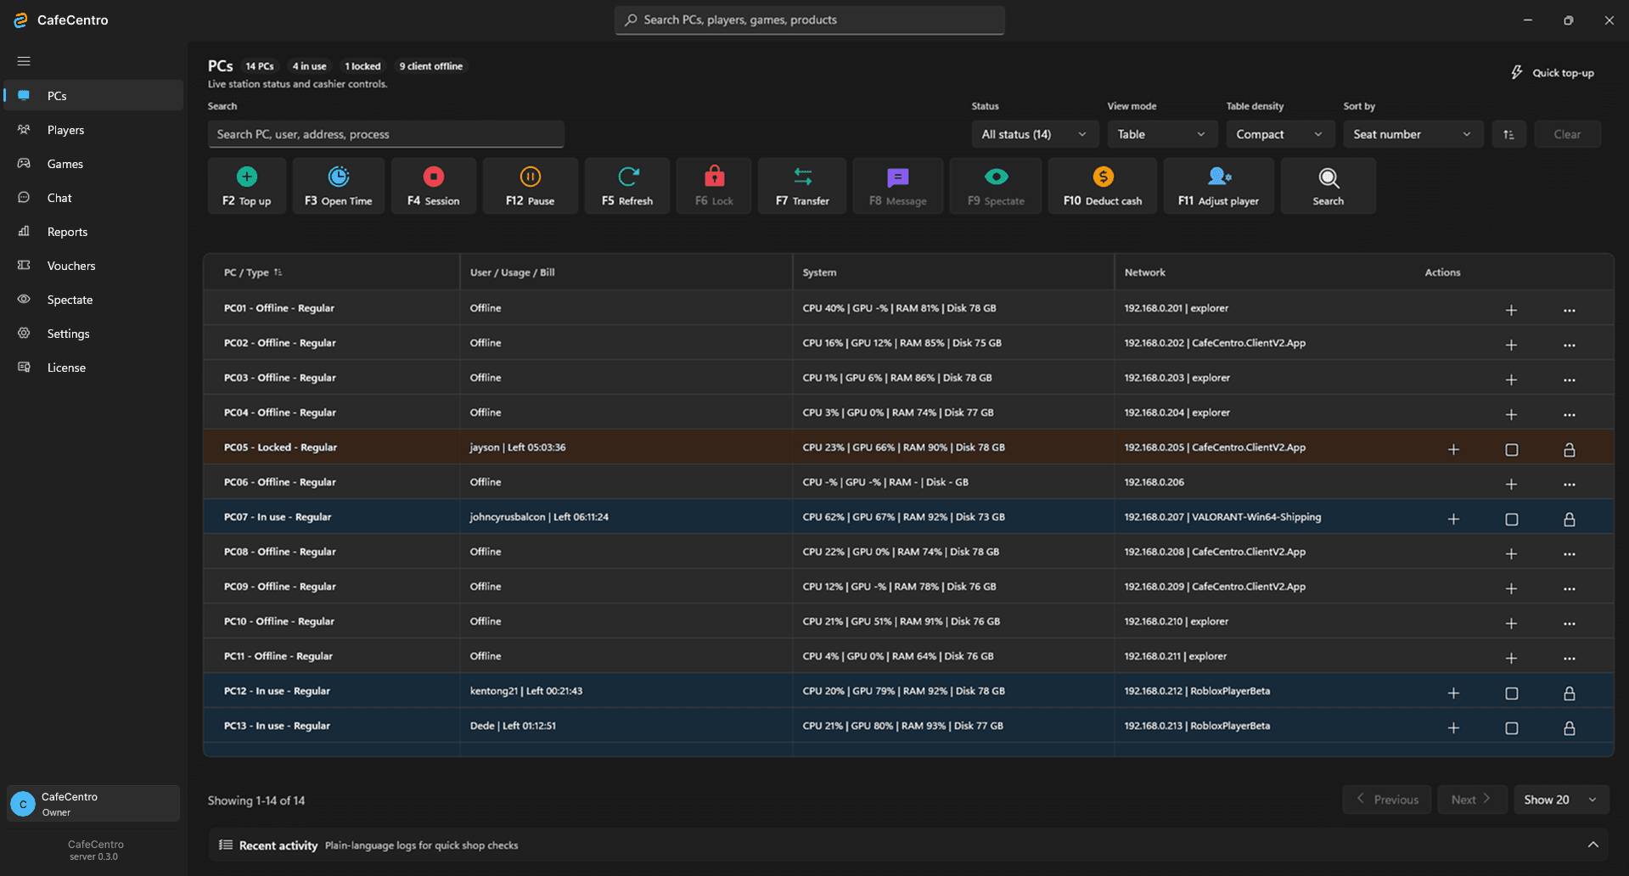Open the Show 20 page size dropdown
The image size is (1629, 876).
[x=1561, y=800]
